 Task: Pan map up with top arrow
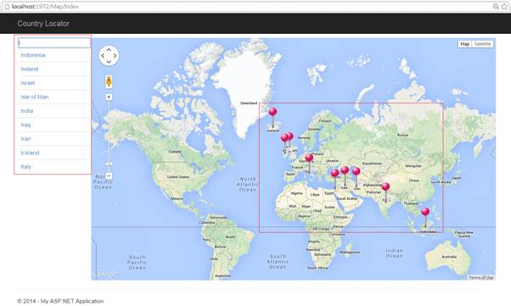tap(109, 50)
